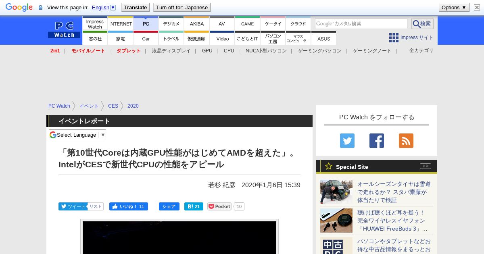This screenshot has width=484, height=254.
Task: Click the モバイルノート category link
Action: [x=88, y=51]
